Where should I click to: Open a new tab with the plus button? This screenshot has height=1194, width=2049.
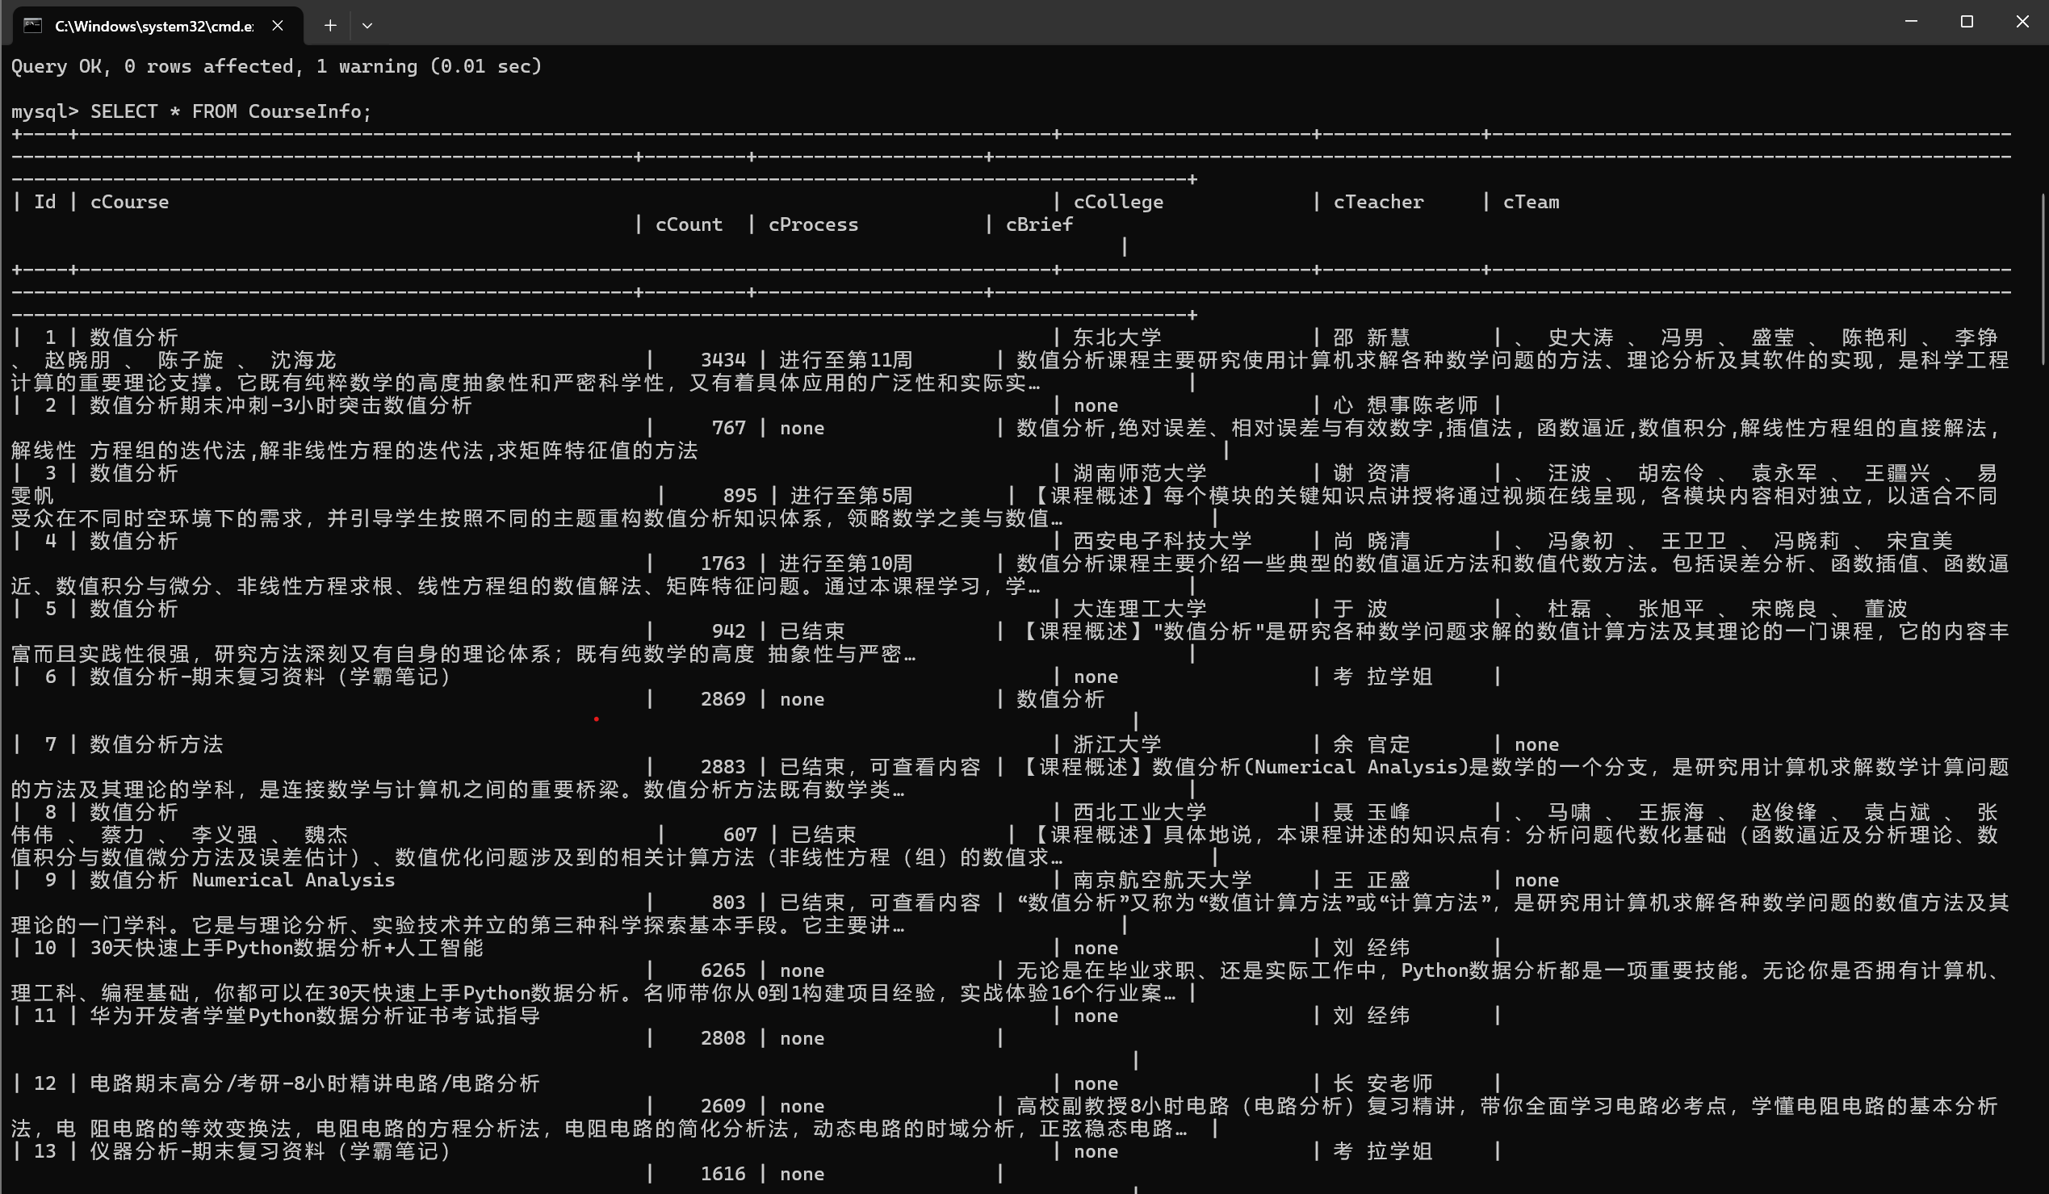pos(330,25)
